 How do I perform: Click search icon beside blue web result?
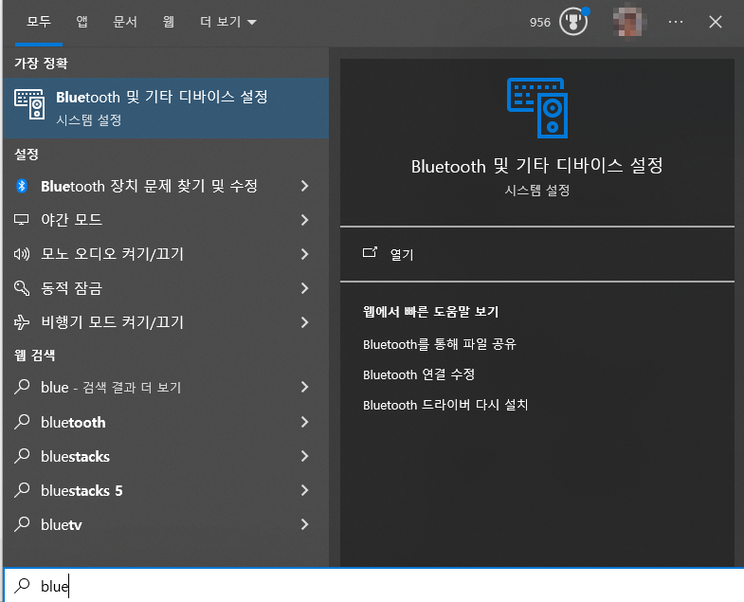[x=22, y=387]
